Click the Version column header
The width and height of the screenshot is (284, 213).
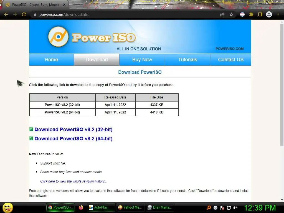point(62,97)
